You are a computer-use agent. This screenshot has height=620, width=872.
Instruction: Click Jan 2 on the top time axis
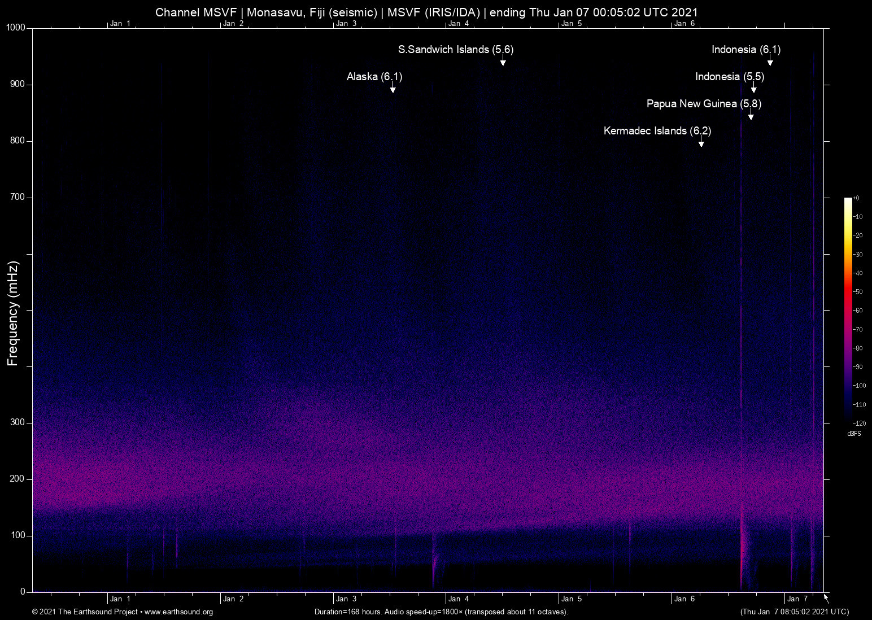[233, 23]
